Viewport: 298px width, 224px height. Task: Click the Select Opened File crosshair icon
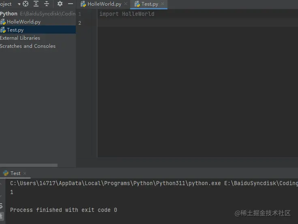(26, 4)
